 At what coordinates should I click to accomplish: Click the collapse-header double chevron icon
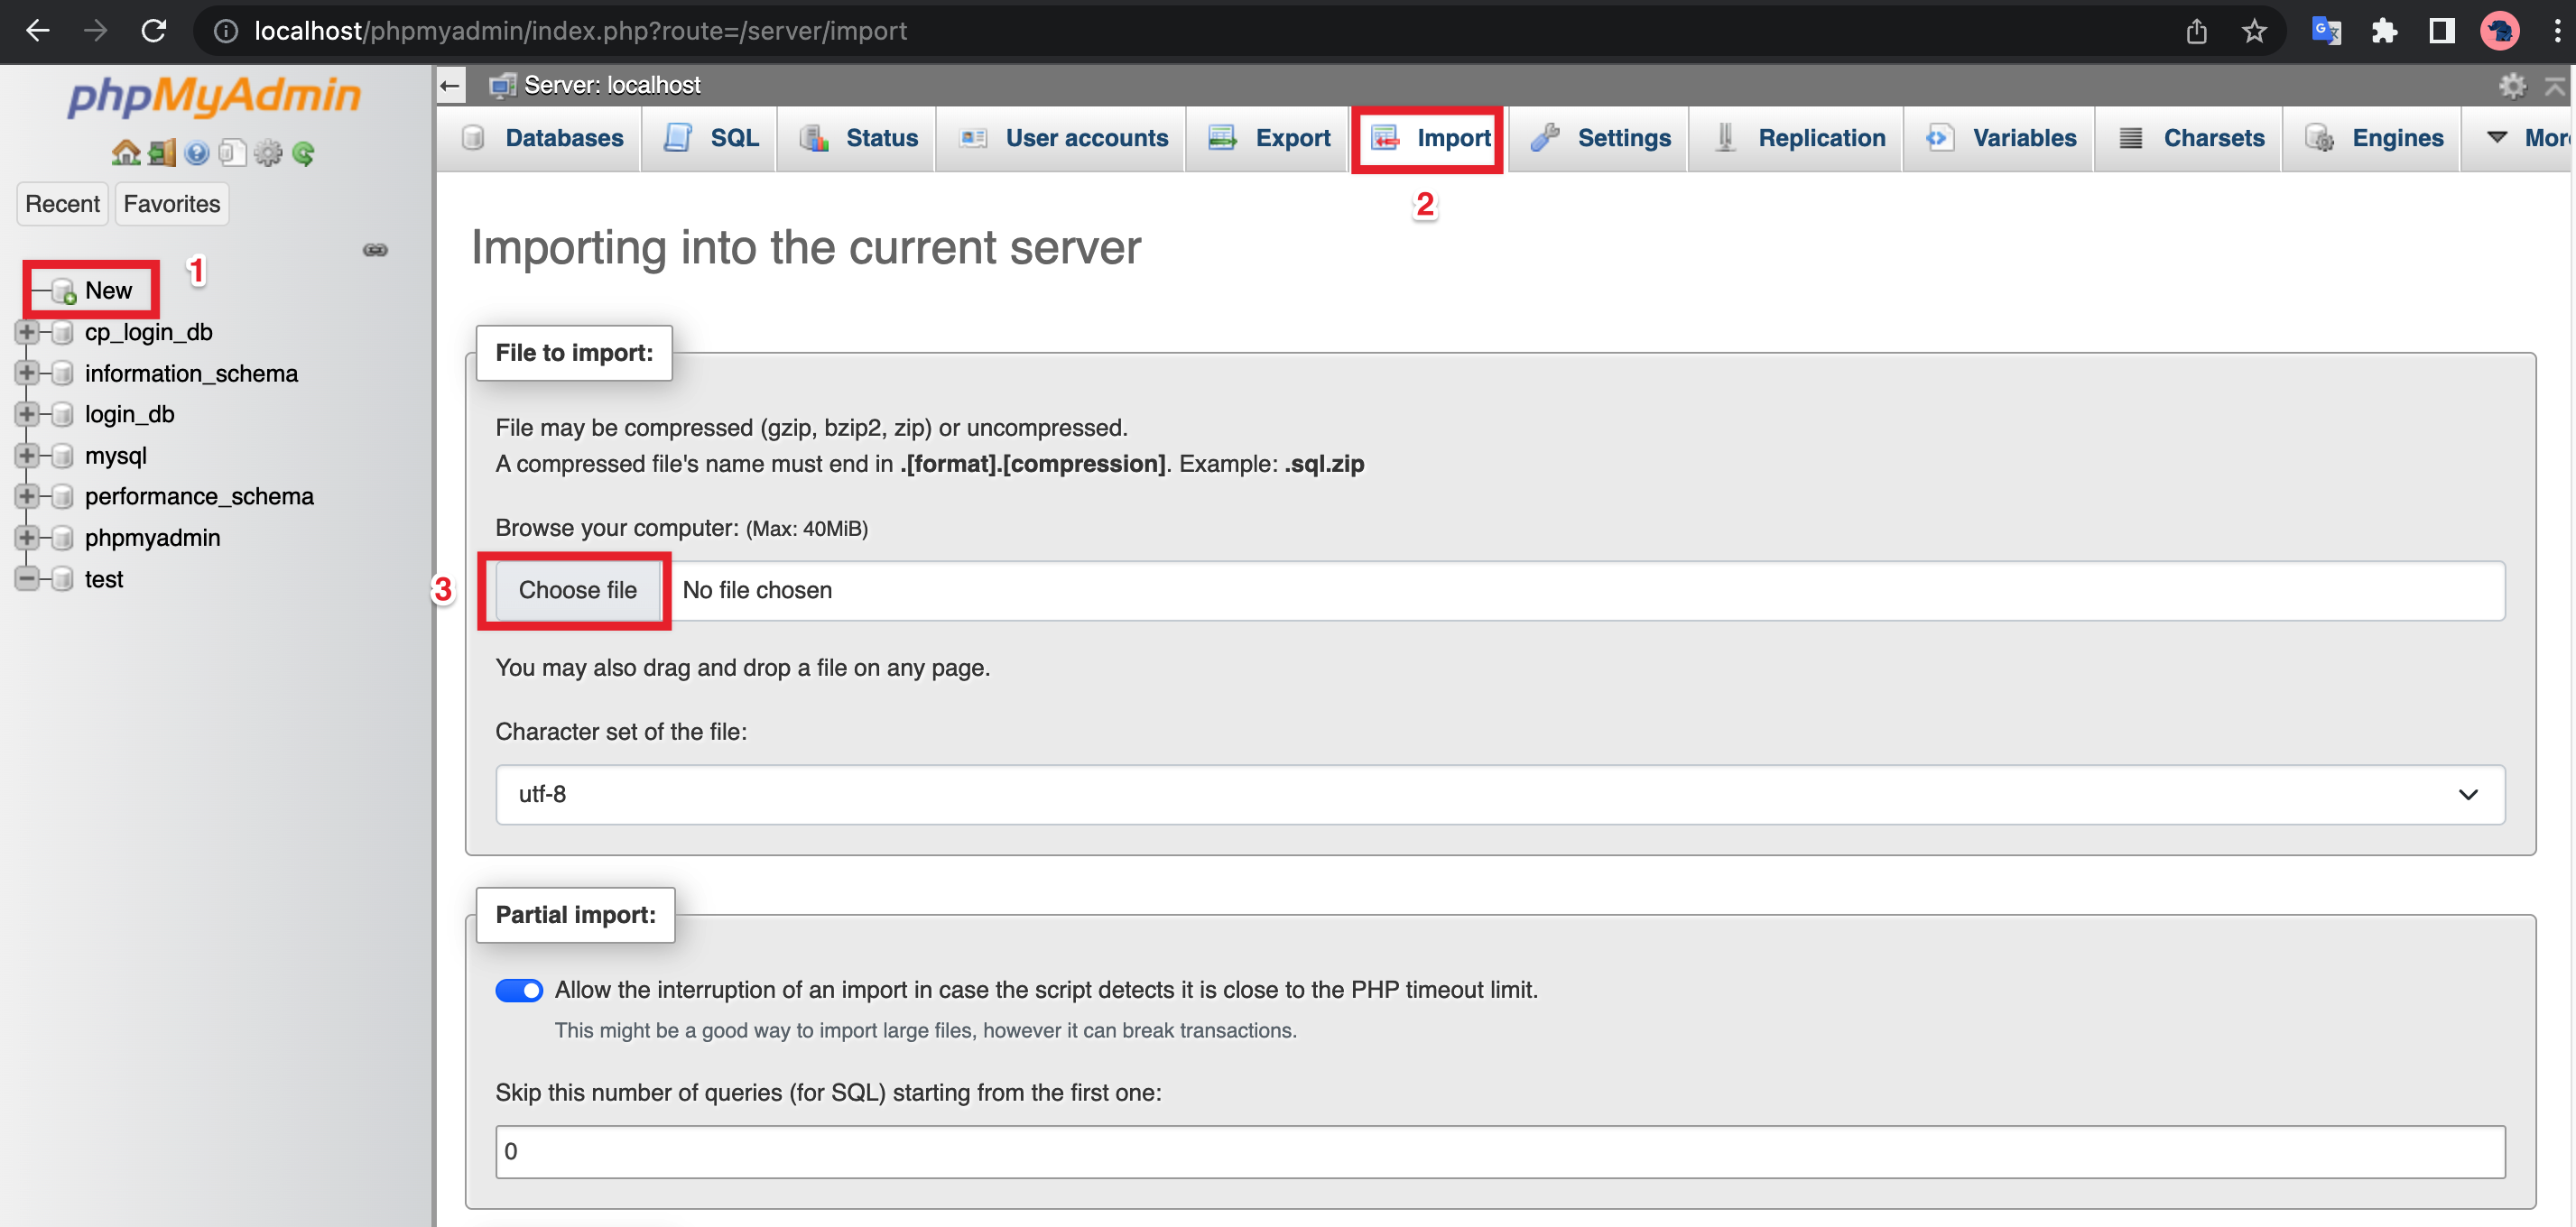pos(2555,86)
